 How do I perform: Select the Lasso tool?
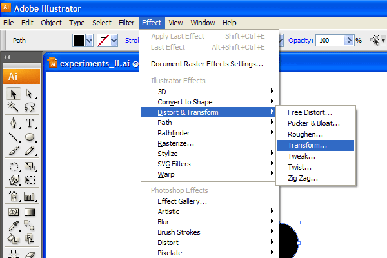tap(30, 107)
